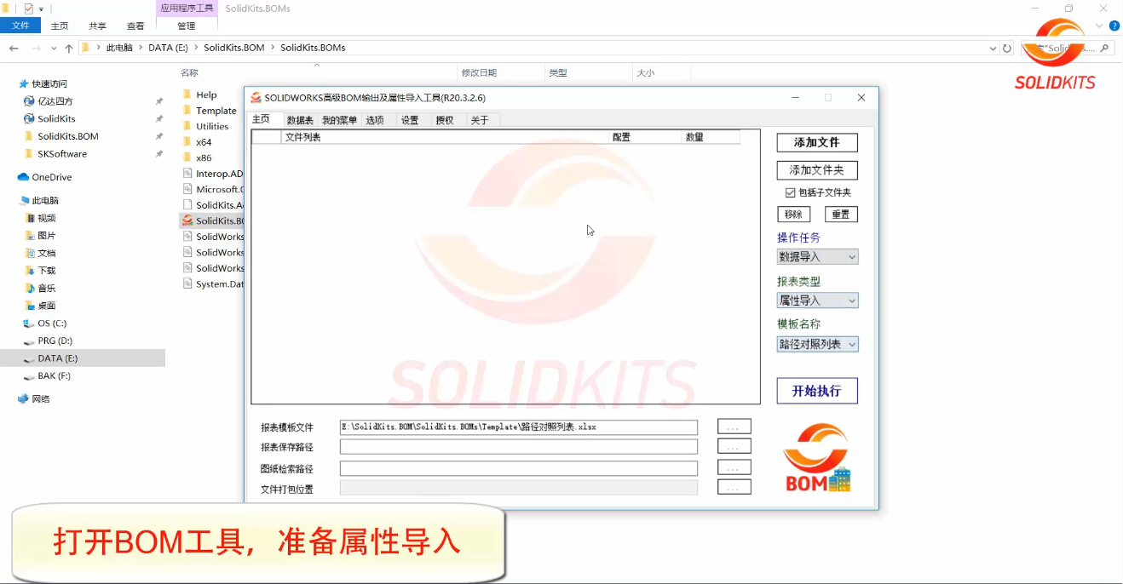Expand the 操作任务 dropdown
1123x584 pixels.
click(x=817, y=257)
